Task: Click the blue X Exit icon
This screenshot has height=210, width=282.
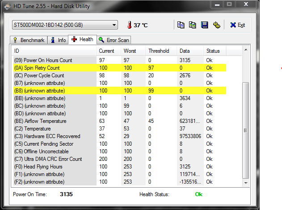Action: coord(233,25)
